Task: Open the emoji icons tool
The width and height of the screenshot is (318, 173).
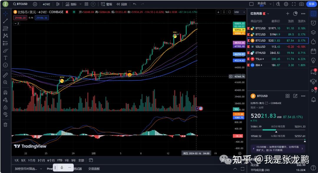Action: (6, 65)
